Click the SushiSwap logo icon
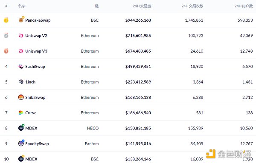The image size is (256, 163). point(21,66)
